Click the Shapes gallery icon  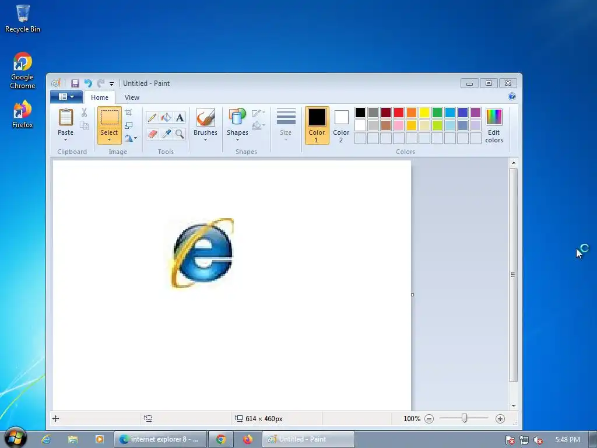(237, 117)
